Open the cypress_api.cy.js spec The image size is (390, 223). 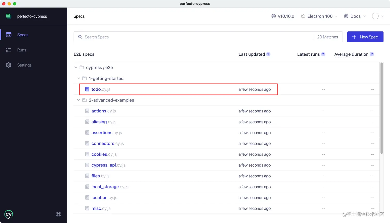(108, 165)
